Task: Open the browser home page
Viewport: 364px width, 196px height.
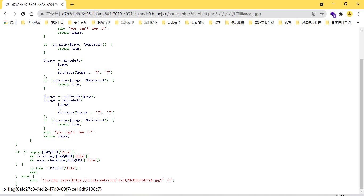Action: click(x=31, y=14)
